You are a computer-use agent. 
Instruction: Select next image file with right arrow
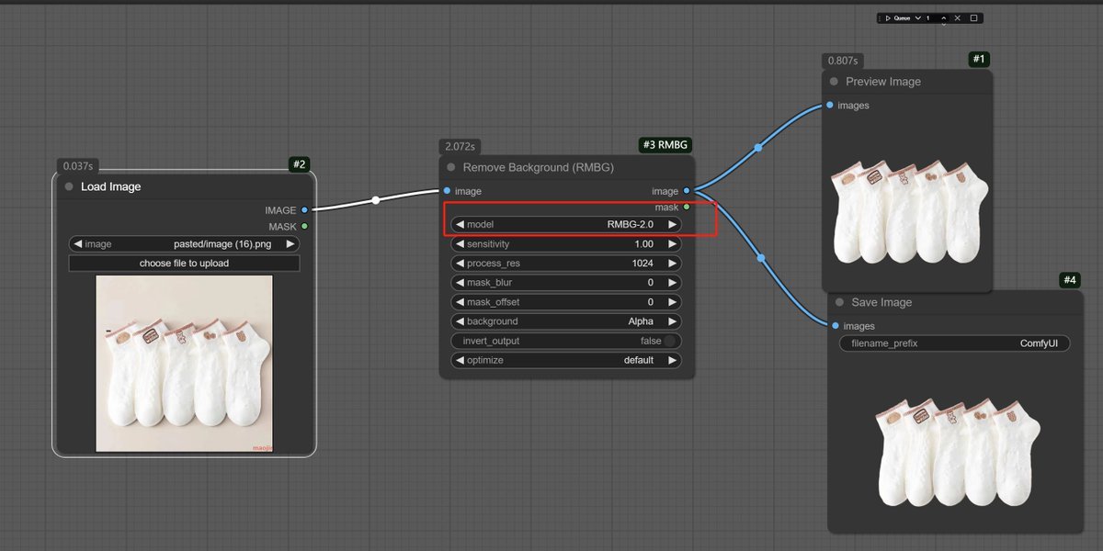pos(290,244)
